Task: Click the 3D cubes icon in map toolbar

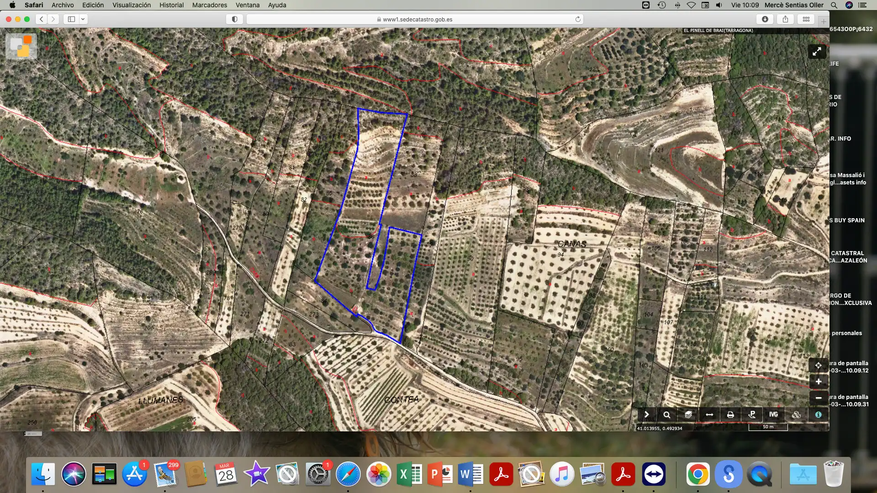Action: click(x=796, y=414)
